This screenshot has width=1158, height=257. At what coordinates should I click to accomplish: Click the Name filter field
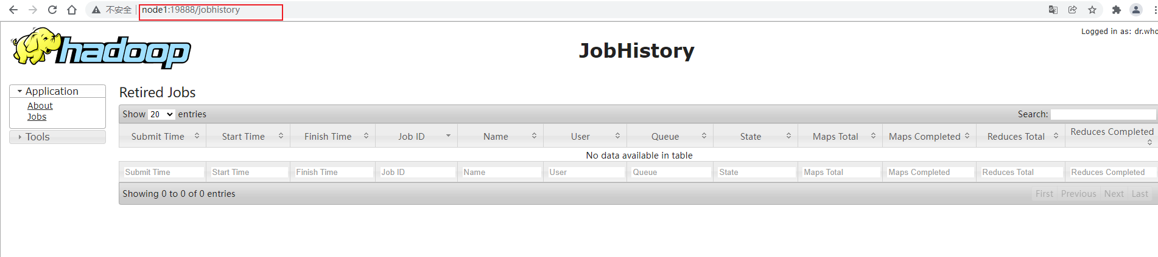pyautogui.click(x=501, y=173)
